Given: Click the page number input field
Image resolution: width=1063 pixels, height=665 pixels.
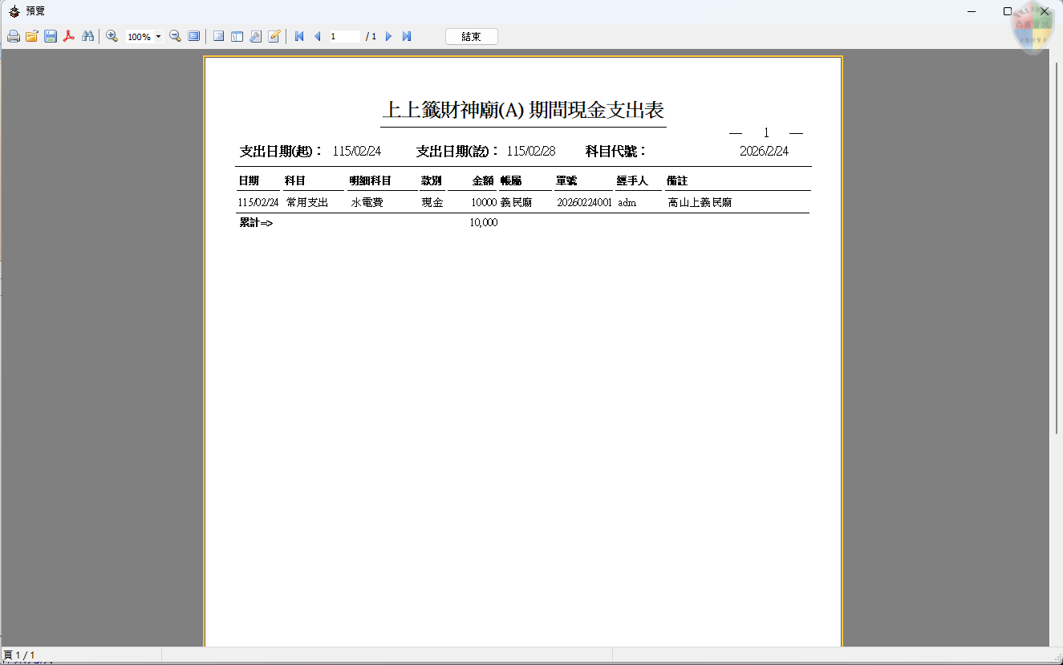Looking at the screenshot, I should click(x=343, y=36).
